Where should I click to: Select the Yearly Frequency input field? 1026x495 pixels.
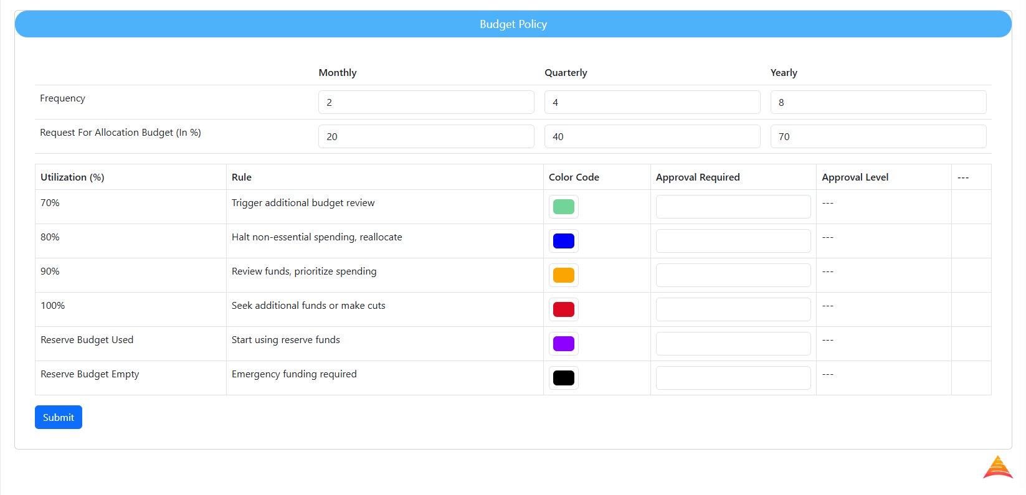tap(878, 102)
